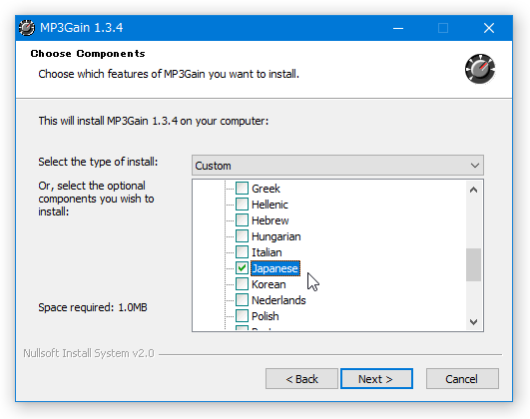
Task: Close the MP3Gain installer window
Action: (x=489, y=28)
